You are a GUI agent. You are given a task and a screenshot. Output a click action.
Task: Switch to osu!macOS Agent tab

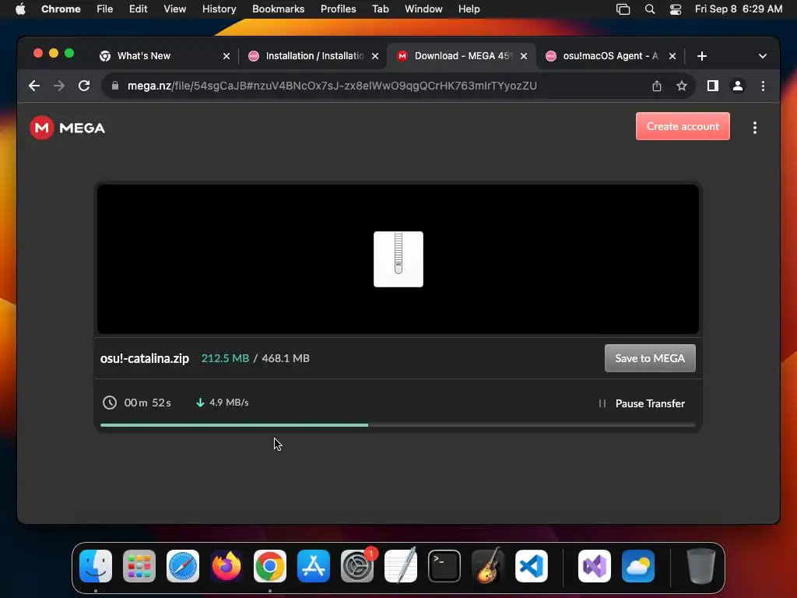(610, 56)
